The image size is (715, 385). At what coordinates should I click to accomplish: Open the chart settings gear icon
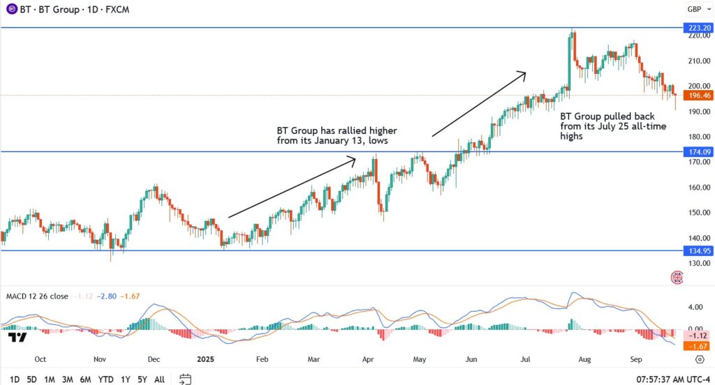click(699, 359)
